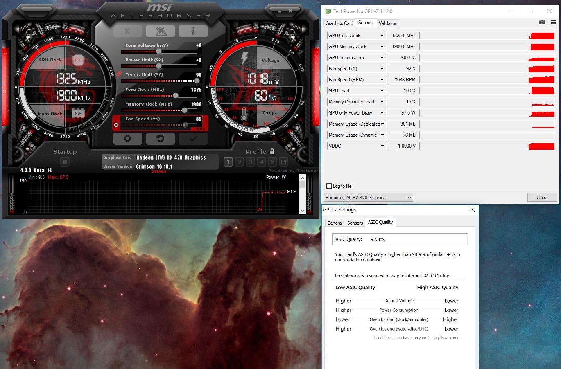Open the GPU-Z hamburger menu icon
561x369 pixels.
[x=552, y=22]
